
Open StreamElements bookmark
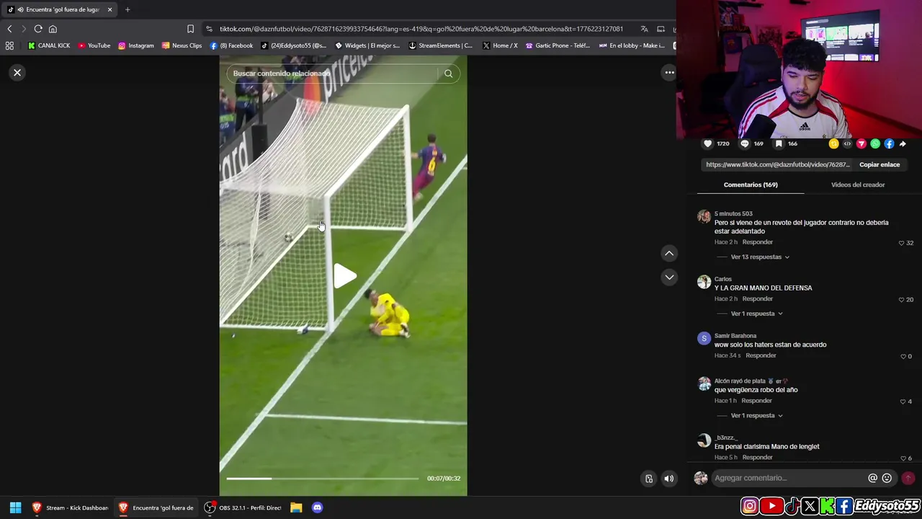(x=440, y=45)
